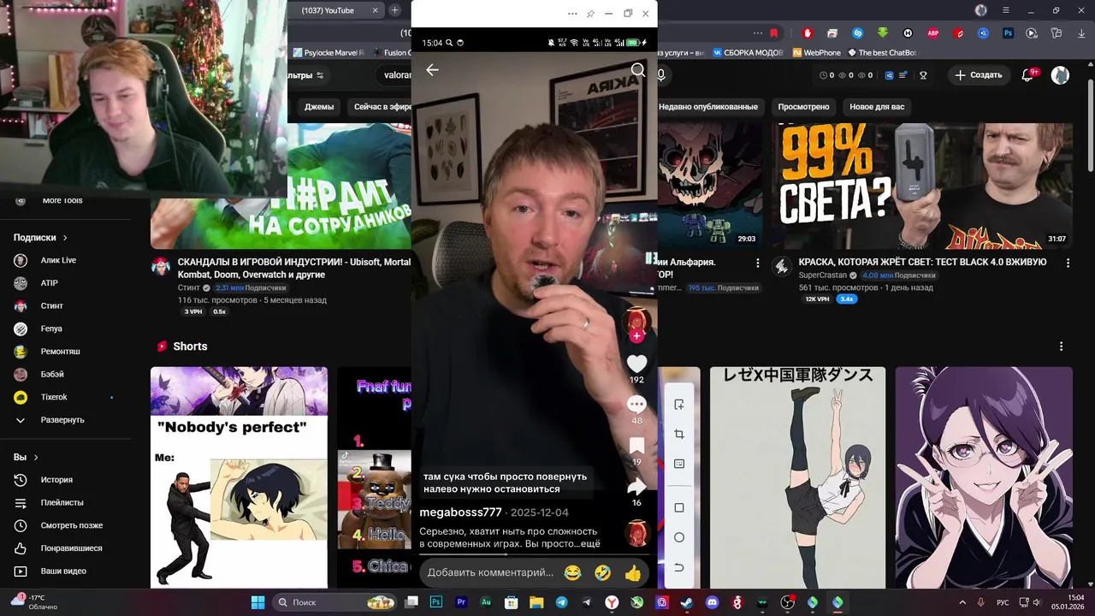Click the trophy icon in YouTube header
Image resolution: width=1095 pixels, height=616 pixels.
click(x=923, y=75)
